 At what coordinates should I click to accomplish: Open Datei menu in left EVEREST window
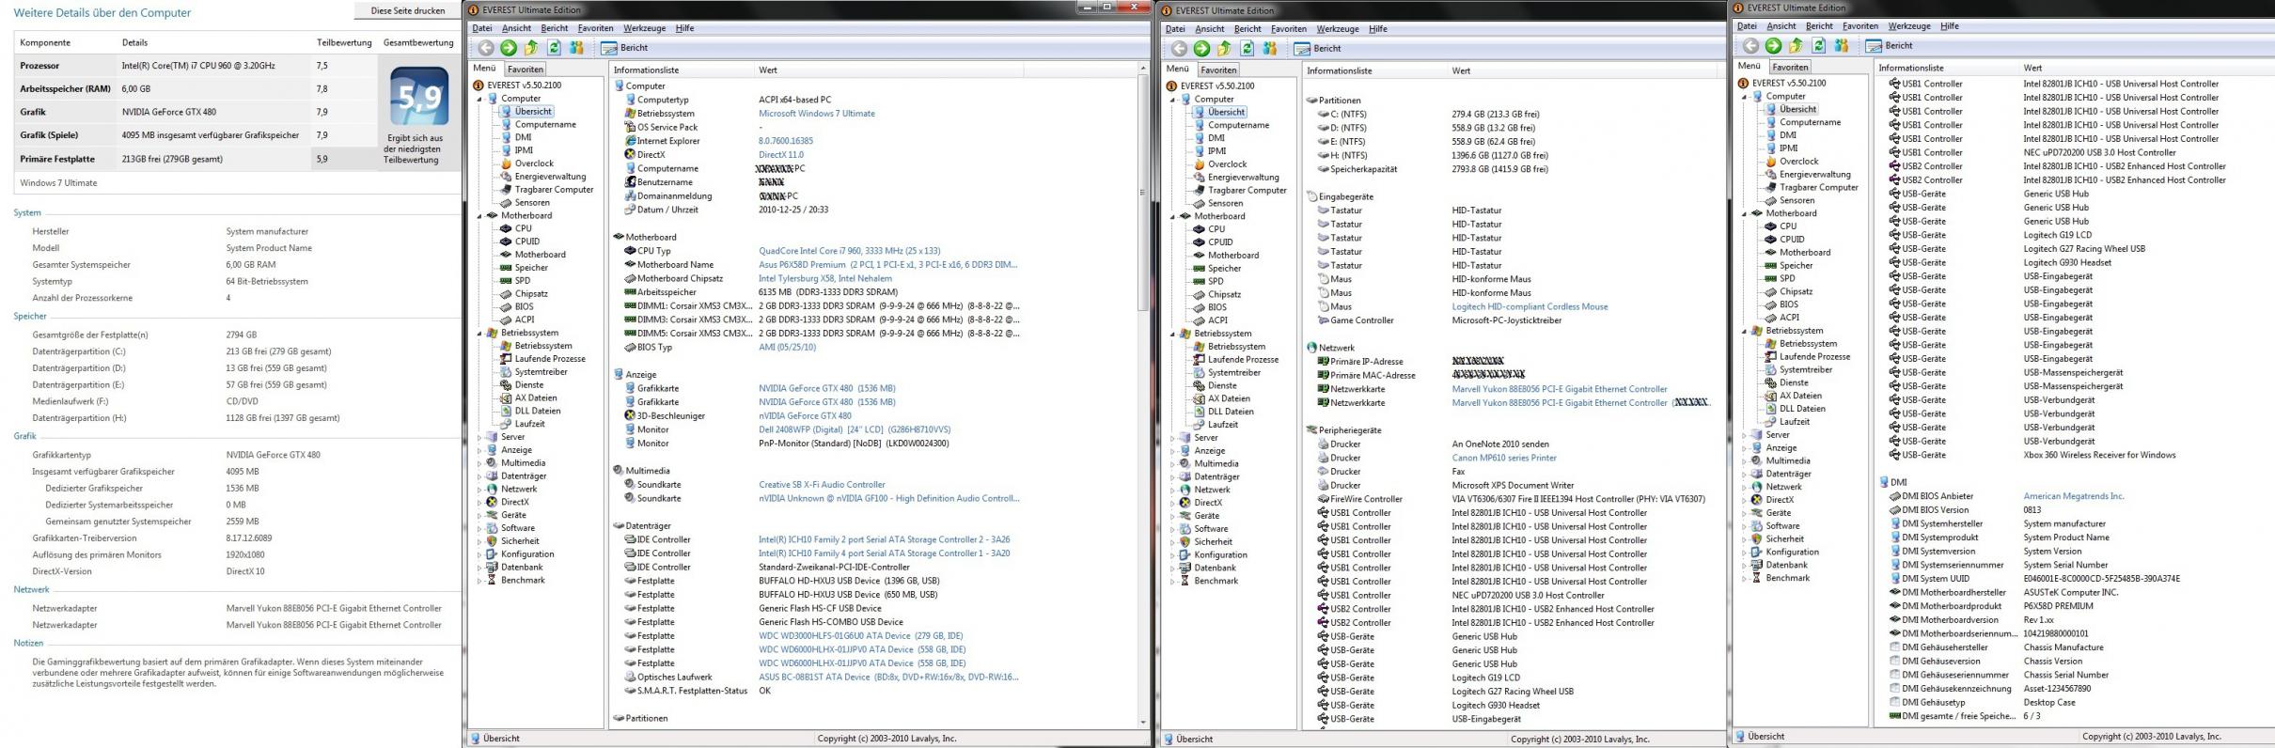[482, 28]
